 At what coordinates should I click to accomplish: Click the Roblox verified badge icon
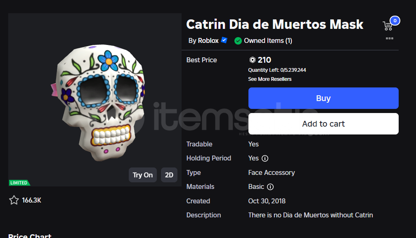tap(224, 40)
